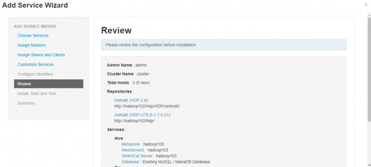Return to Customize Services step
The height and width of the screenshot is (167, 371).
pyautogui.click(x=36, y=64)
